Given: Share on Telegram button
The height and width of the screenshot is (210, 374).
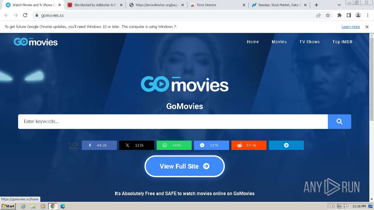Looking at the screenshot, I should [286, 145].
